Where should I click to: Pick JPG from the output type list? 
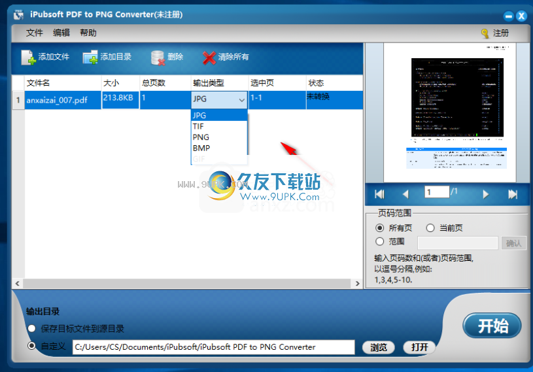pyautogui.click(x=219, y=116)
